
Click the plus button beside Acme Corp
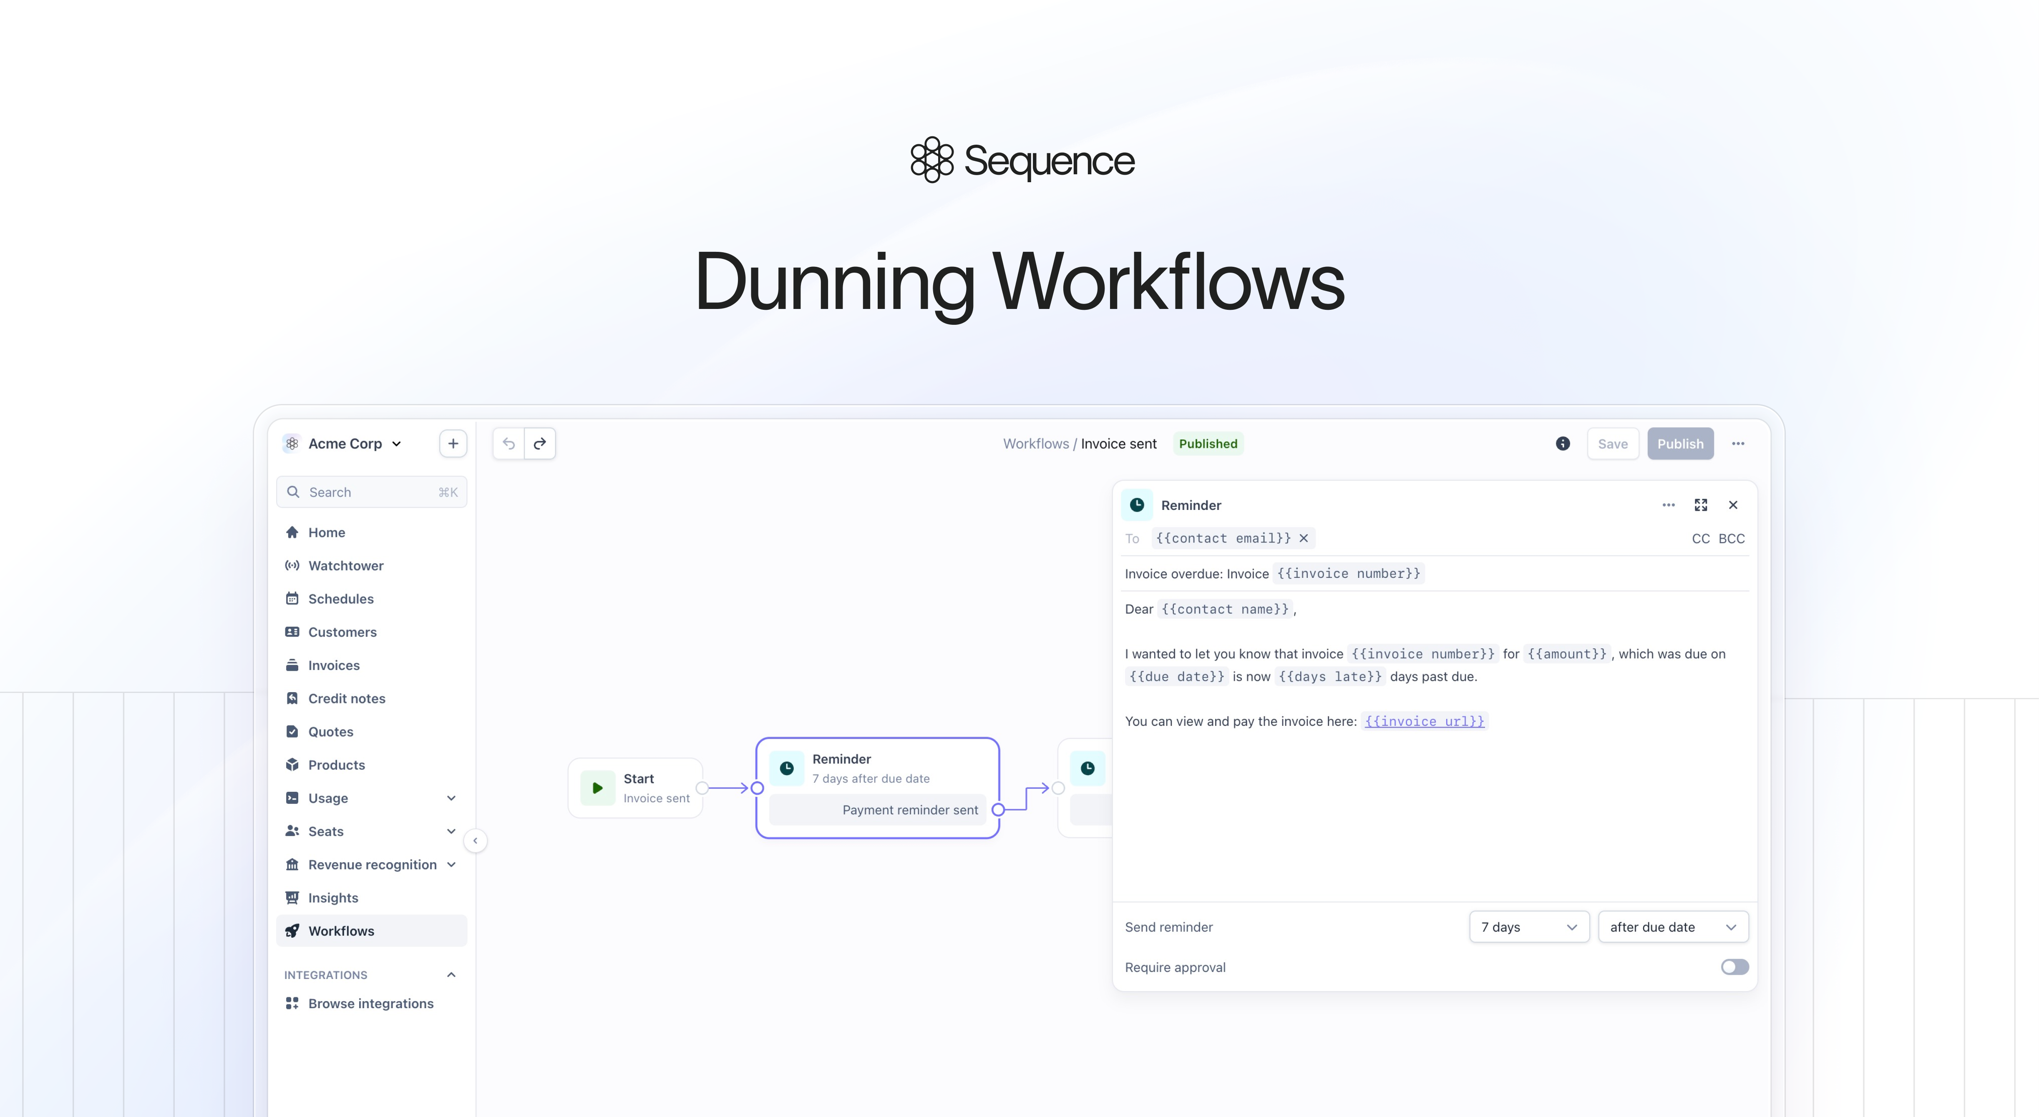tap(453, 444)
